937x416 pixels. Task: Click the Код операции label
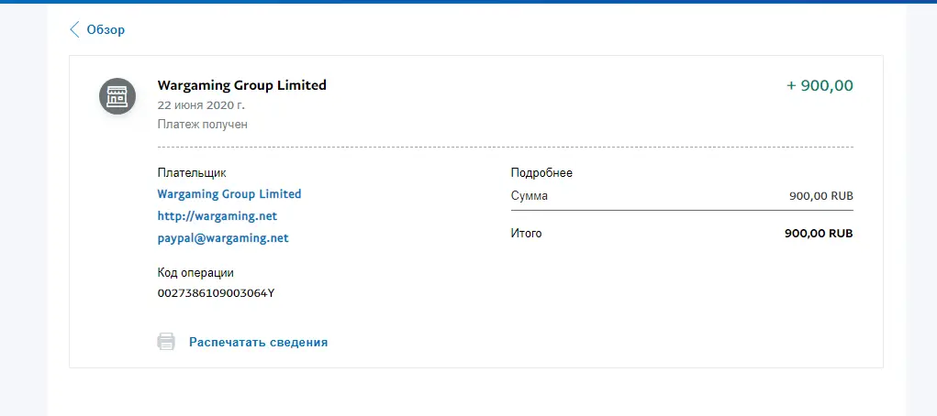click(195, 273)
